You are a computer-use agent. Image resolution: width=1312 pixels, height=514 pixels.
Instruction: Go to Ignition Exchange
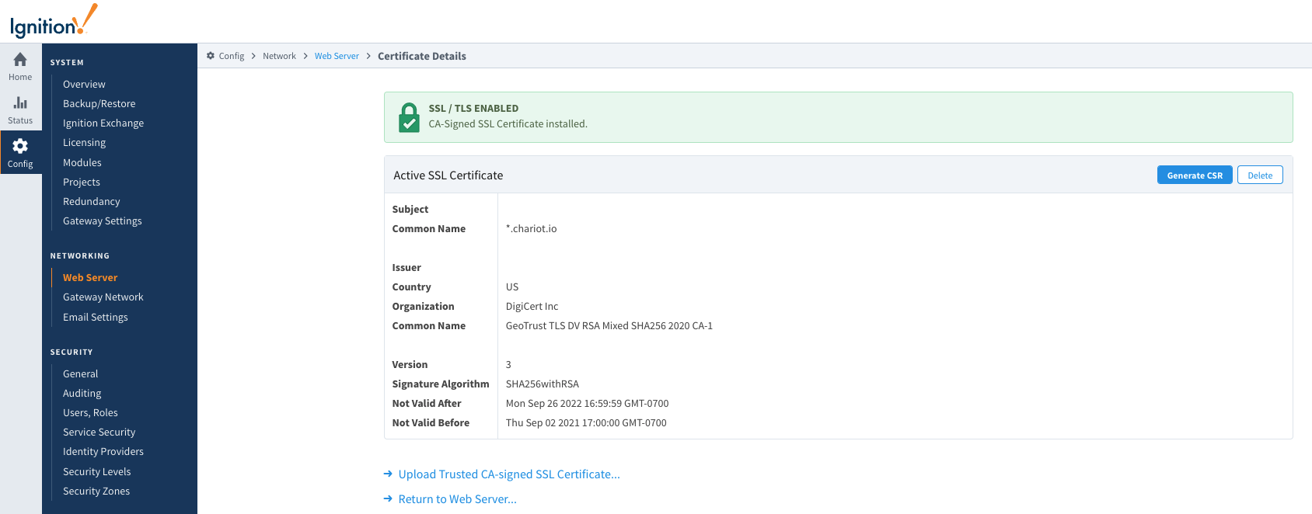103,123
